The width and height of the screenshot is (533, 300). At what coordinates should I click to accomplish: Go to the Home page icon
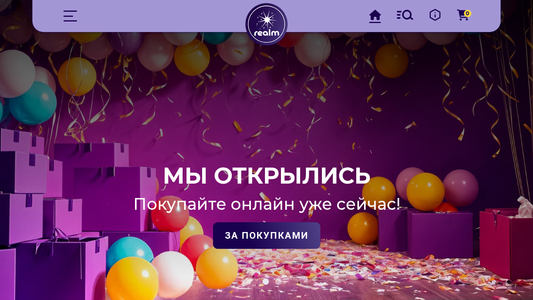pos(375,16)
